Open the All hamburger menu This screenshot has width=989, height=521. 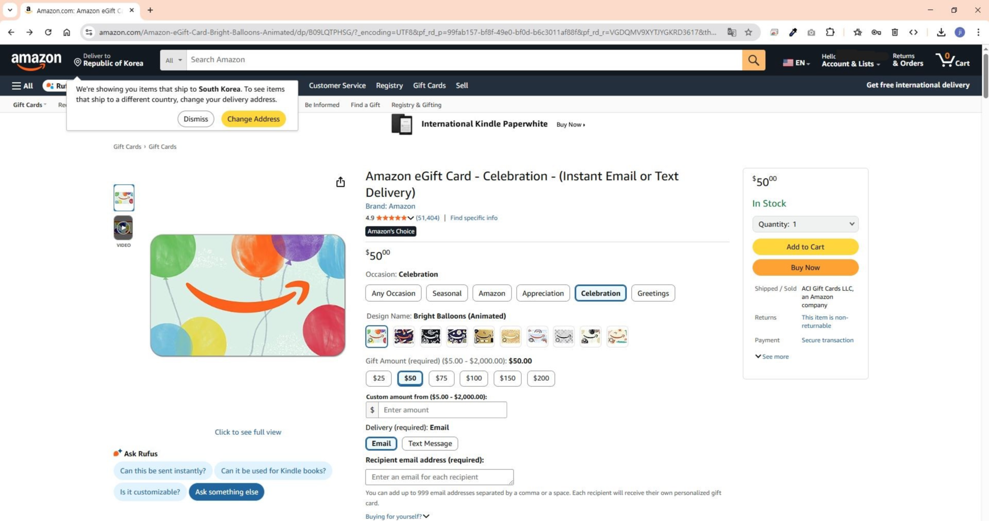22,86
